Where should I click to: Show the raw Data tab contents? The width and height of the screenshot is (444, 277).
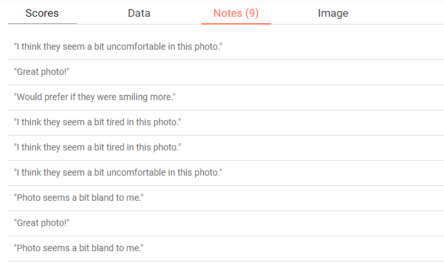click(x=139, y=14)
